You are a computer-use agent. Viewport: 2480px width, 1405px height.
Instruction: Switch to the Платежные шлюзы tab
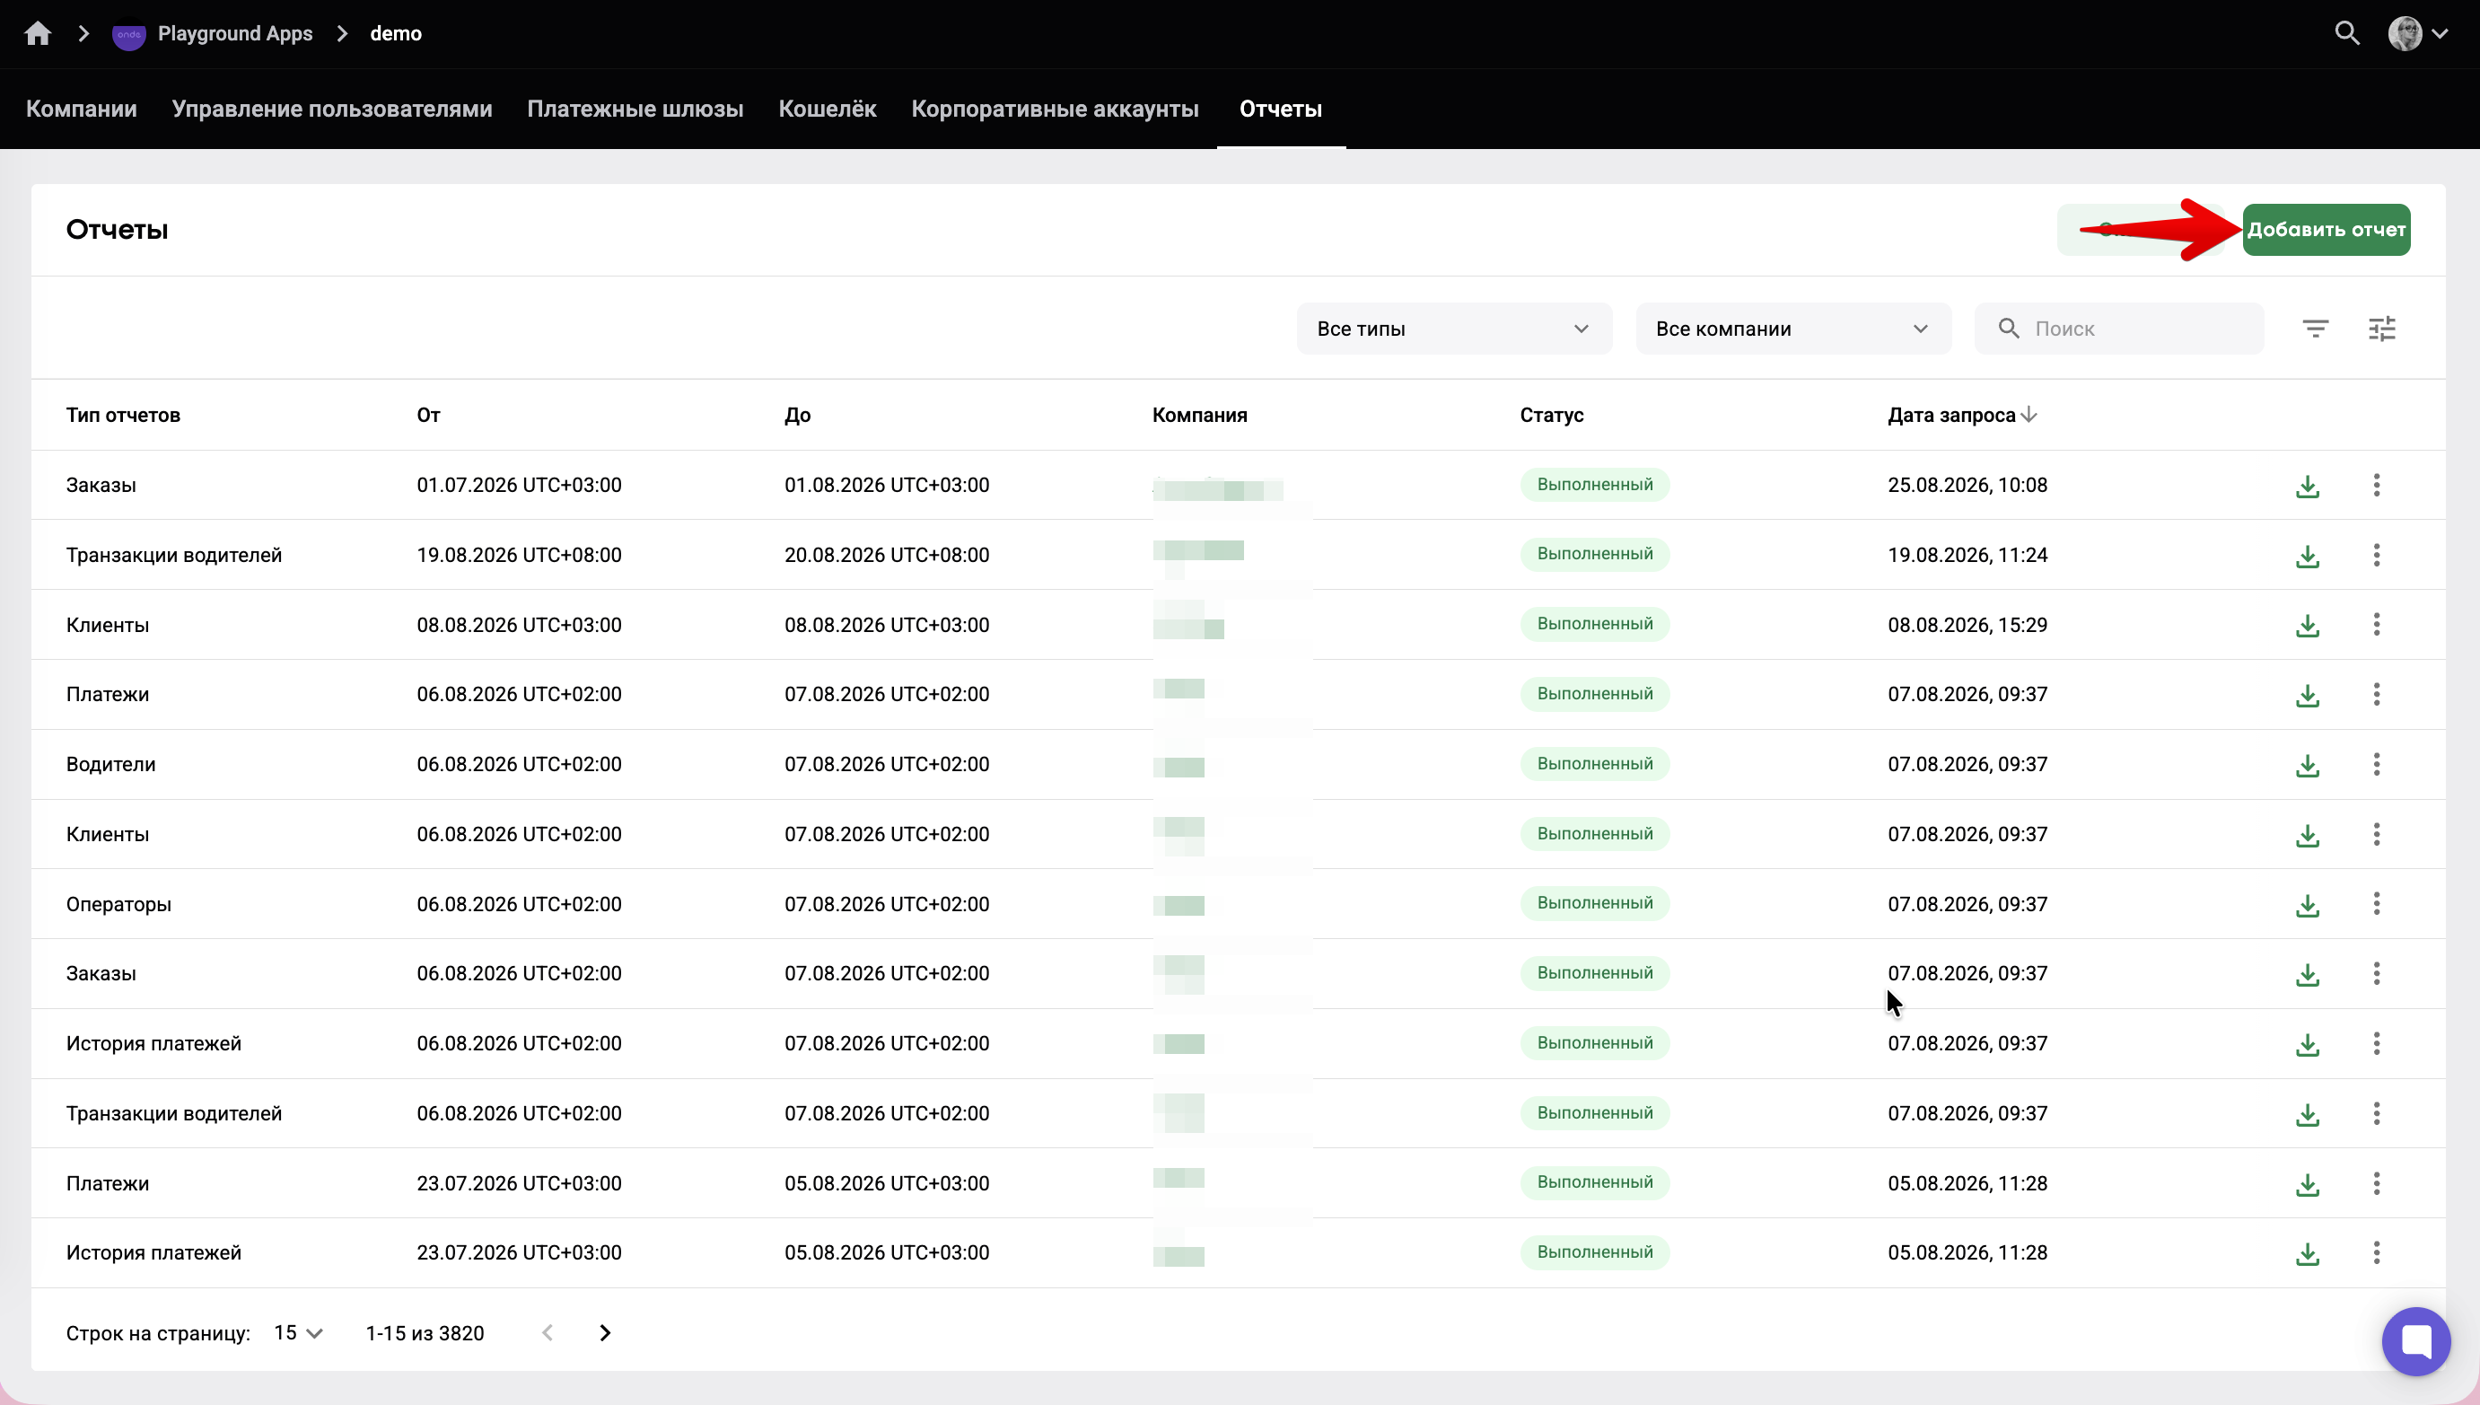pos(635,109)
